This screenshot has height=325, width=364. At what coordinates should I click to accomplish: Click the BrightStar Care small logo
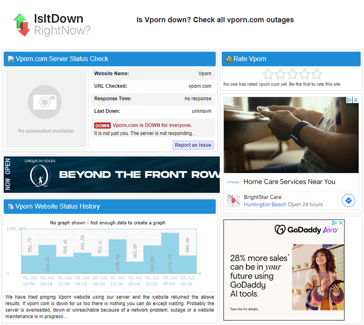[233, 182]
